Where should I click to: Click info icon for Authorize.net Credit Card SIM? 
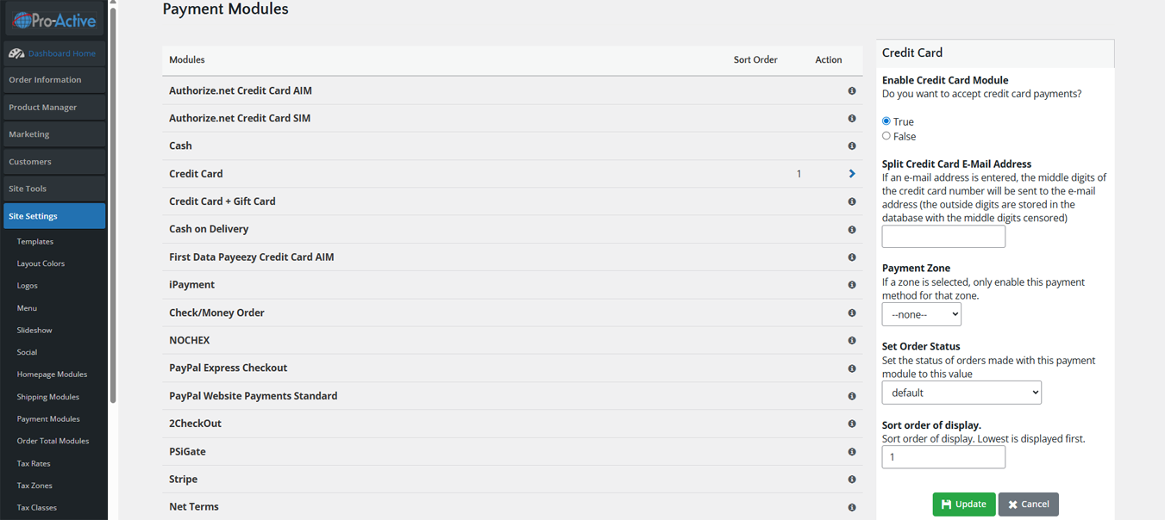[852, 118]
